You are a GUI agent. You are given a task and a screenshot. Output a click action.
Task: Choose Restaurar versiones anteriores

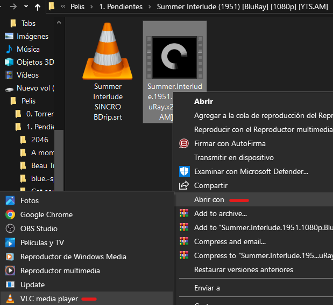pos(243,269)
